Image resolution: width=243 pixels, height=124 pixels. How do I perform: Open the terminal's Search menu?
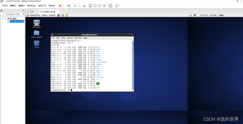(70, 38)
